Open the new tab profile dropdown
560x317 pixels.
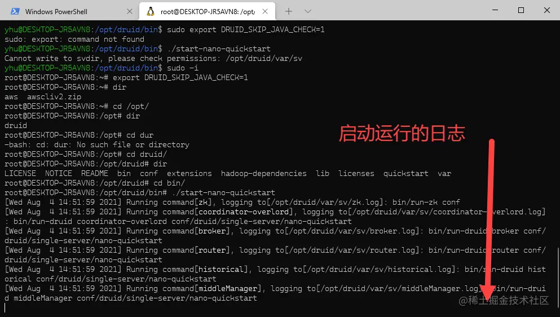click(307, 11)
